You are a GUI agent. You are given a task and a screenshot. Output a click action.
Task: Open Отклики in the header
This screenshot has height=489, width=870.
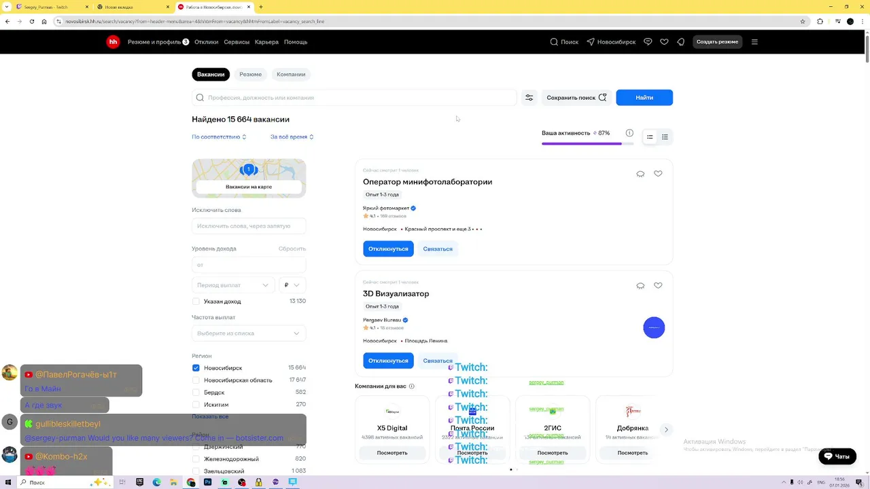click(x=207, y=42)
